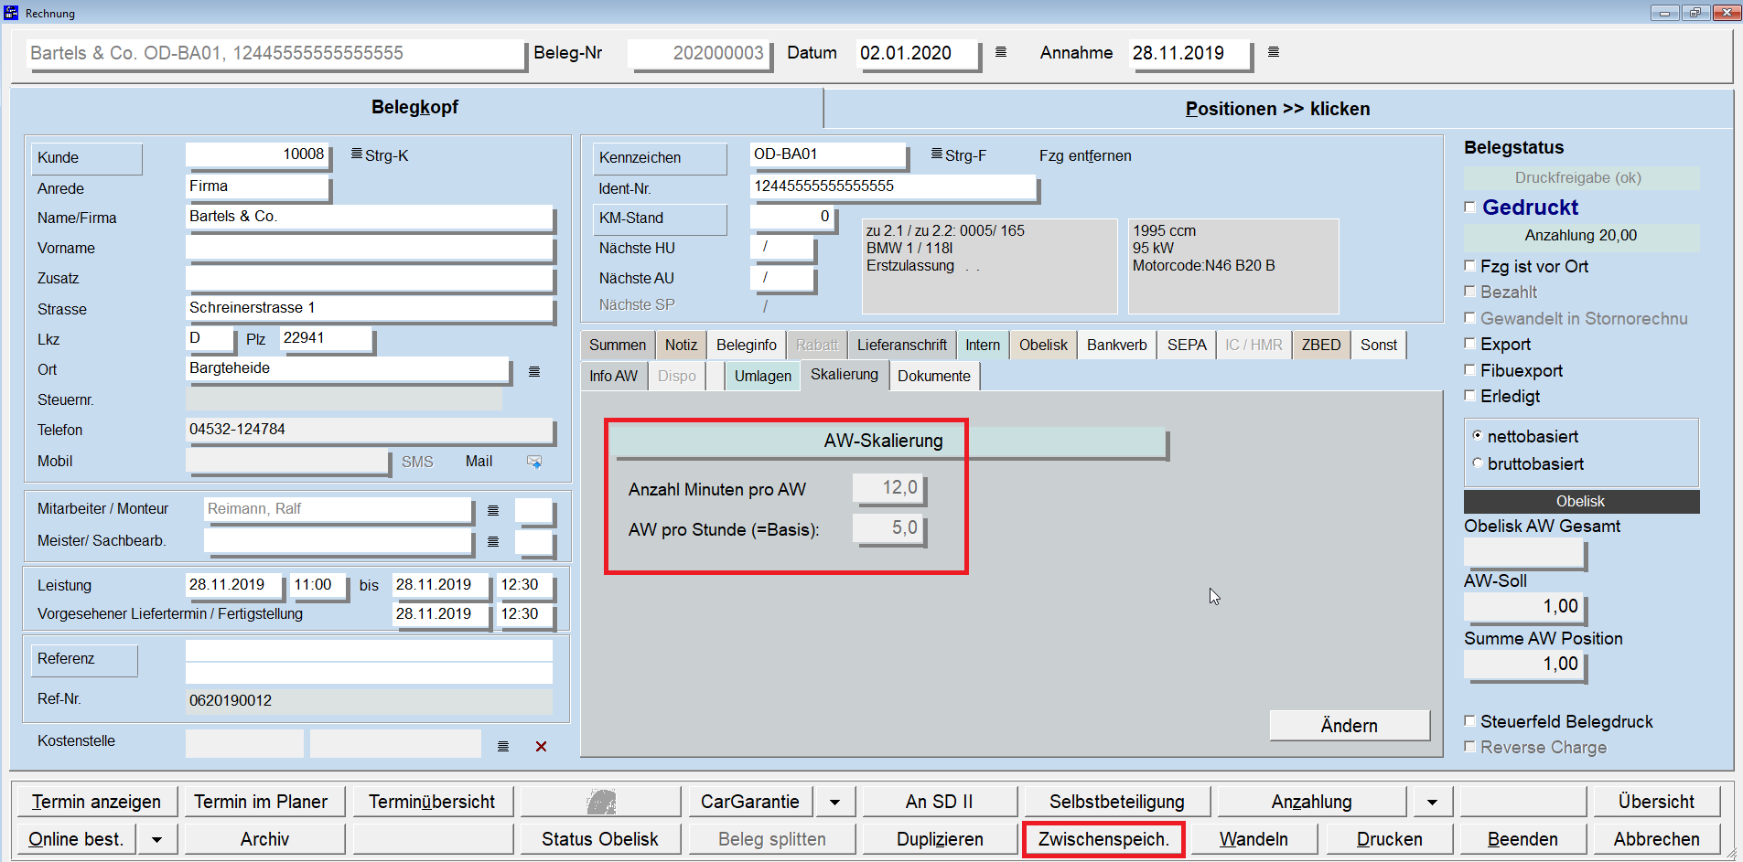Switch to the Summen tab
The image size is (1743, 862).
[x=618, y=345]
